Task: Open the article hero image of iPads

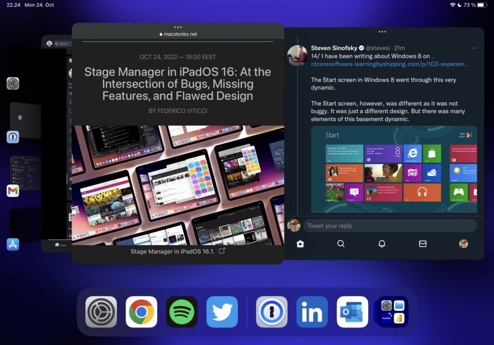Action: tap(178, 185)
